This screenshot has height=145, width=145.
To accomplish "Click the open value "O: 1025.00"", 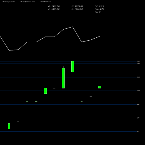I will [x=54, y=6].
